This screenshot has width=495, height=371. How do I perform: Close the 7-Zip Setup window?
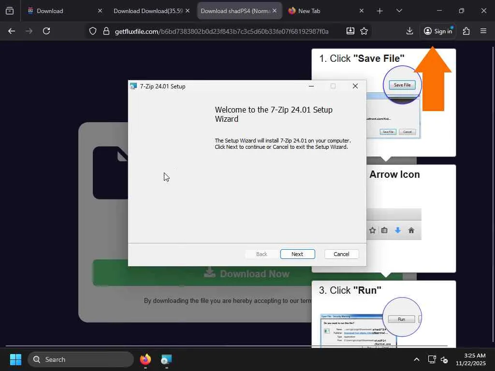(355, 86)
